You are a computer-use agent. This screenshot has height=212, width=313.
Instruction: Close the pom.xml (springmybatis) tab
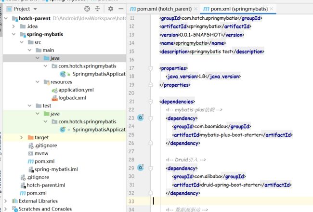coord(272,9)
